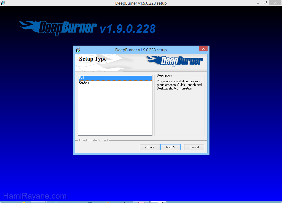Image resolution: width=282 pixels, height=203 pixels.
Task: Click the Setup Type heading
Action: tap(93, 59)
